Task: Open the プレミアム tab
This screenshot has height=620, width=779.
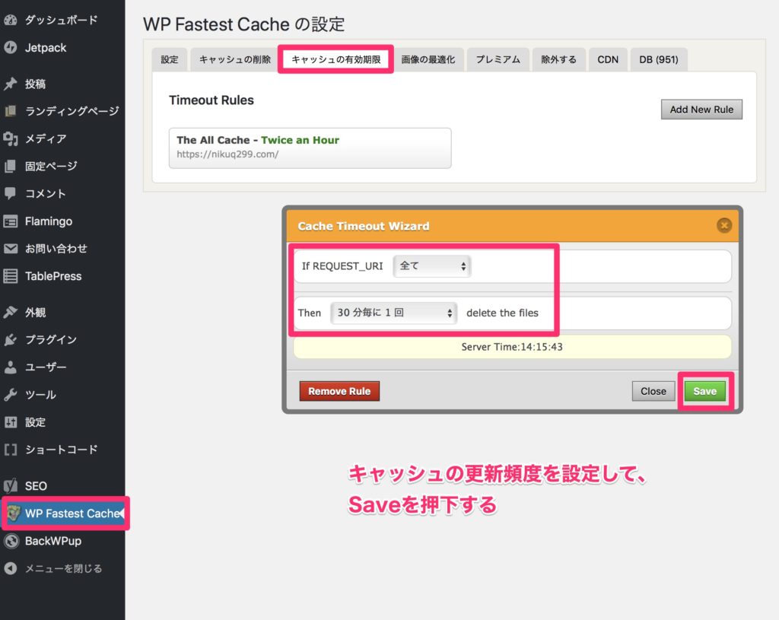Action: coord(498,59)
